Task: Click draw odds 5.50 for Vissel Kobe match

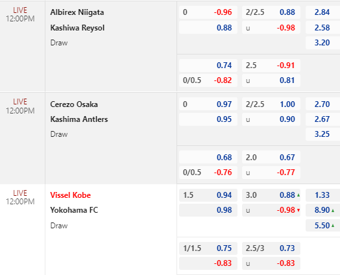Action: tap(322, 226)
